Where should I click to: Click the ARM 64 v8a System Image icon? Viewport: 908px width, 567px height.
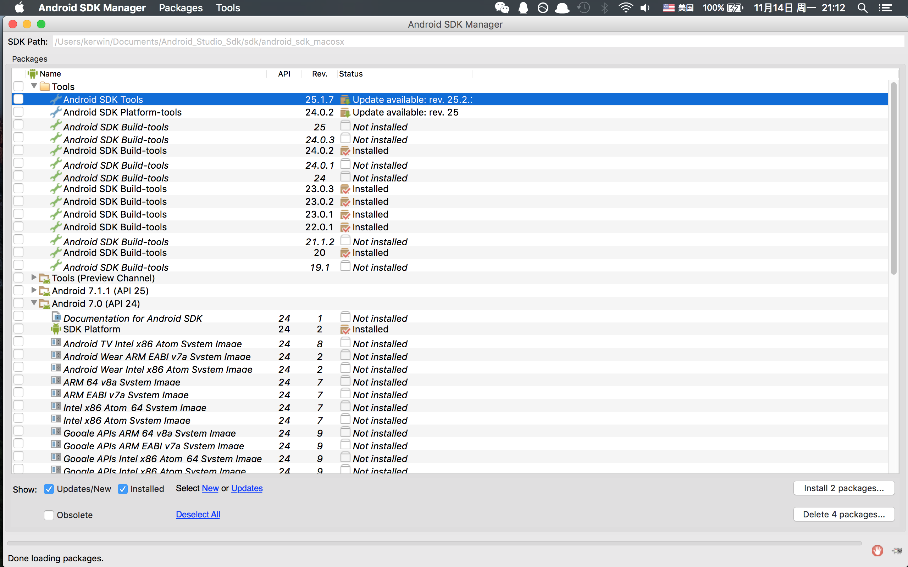tap(56, 380)
